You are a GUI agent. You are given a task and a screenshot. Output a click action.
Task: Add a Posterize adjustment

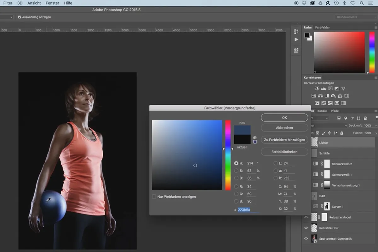(324, 103)
